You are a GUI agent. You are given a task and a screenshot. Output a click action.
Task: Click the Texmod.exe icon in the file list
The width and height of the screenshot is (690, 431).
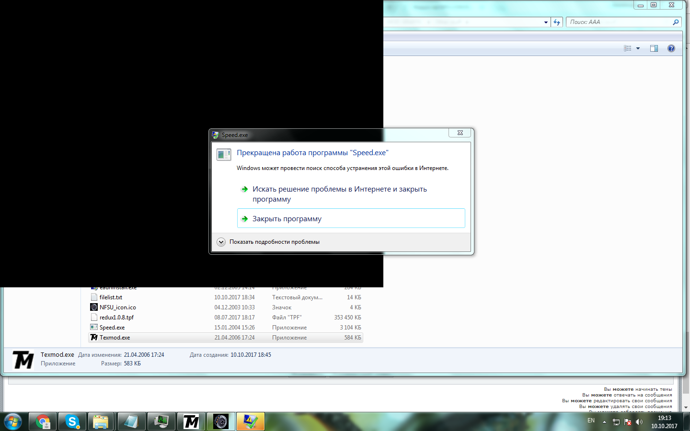pyautogui.click(x=94, y=337)
